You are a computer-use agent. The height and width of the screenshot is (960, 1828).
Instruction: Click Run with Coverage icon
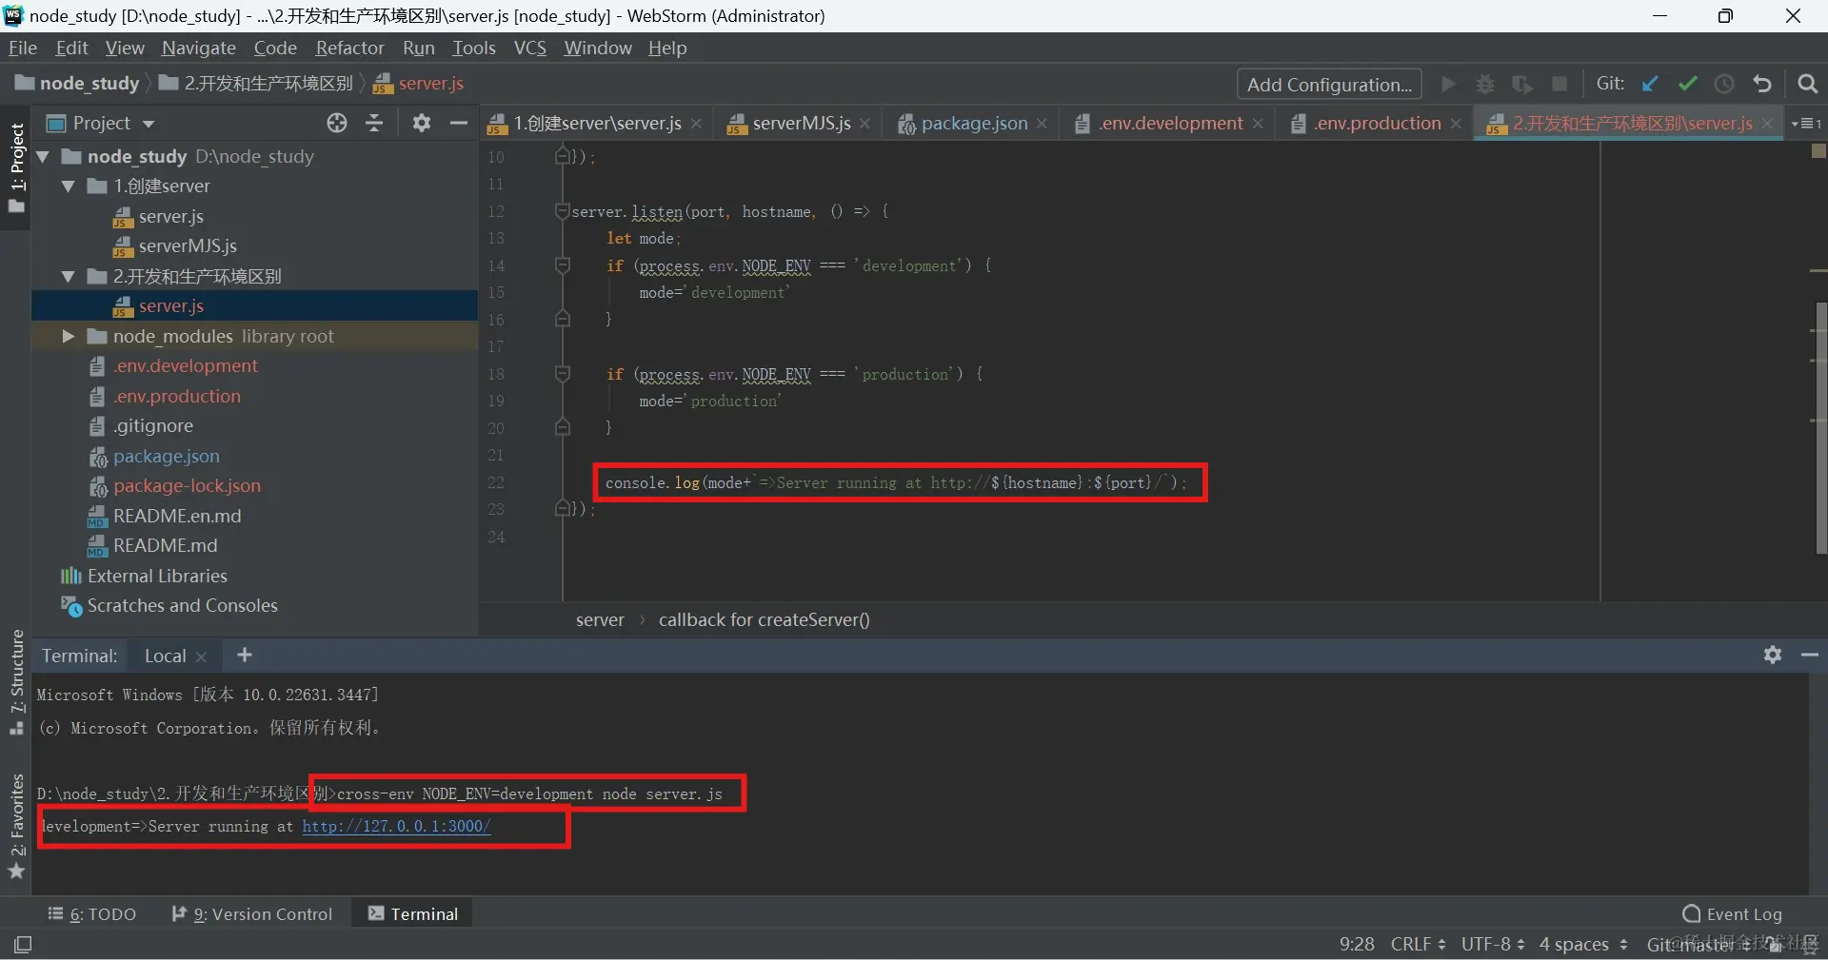(x=1522, y=84)
